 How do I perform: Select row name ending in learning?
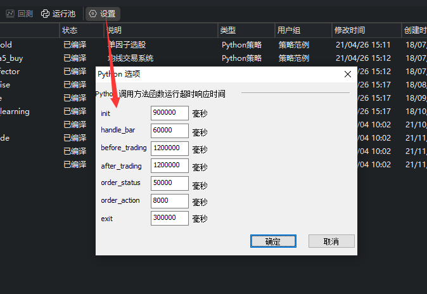click(x=15, y=112)
